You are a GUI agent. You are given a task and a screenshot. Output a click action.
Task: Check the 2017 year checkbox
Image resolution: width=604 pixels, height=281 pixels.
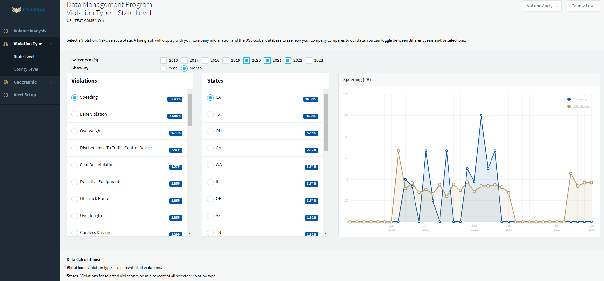(184, 60)
